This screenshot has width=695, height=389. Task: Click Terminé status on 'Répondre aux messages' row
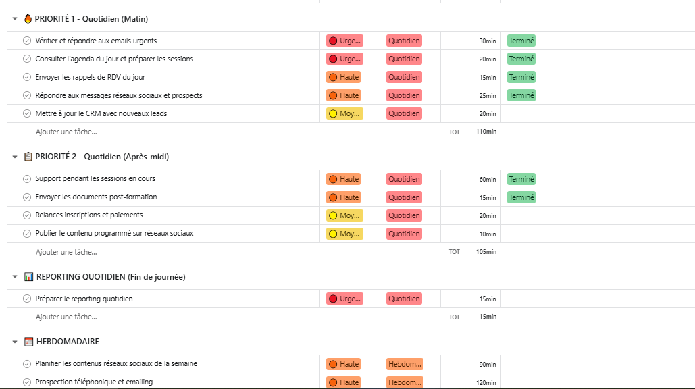[521, 95]
